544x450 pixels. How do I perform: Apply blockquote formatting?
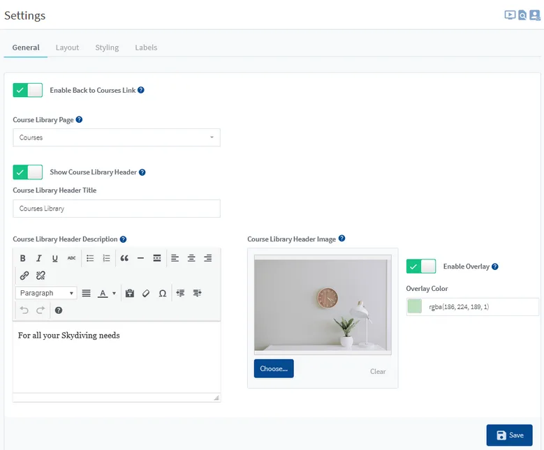(x=124, y=258)
